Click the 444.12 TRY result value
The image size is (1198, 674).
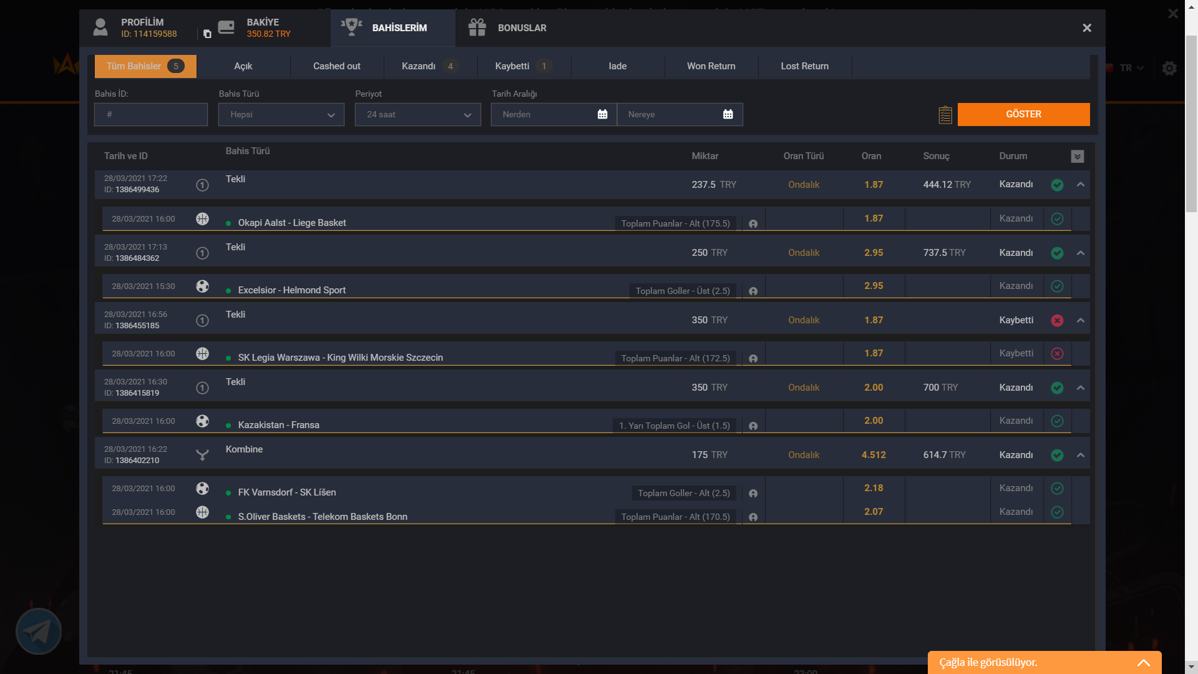[x=947, y=185]
